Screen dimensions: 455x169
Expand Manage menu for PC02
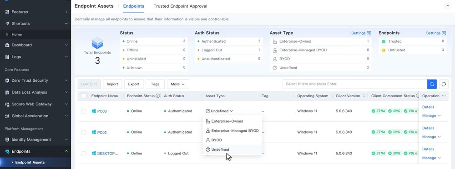pyautogui.click(x=431, y=137)
